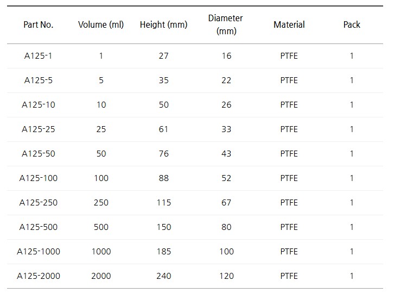394x293 pixels.
Task: Click the Material column header
Action: 289,24
